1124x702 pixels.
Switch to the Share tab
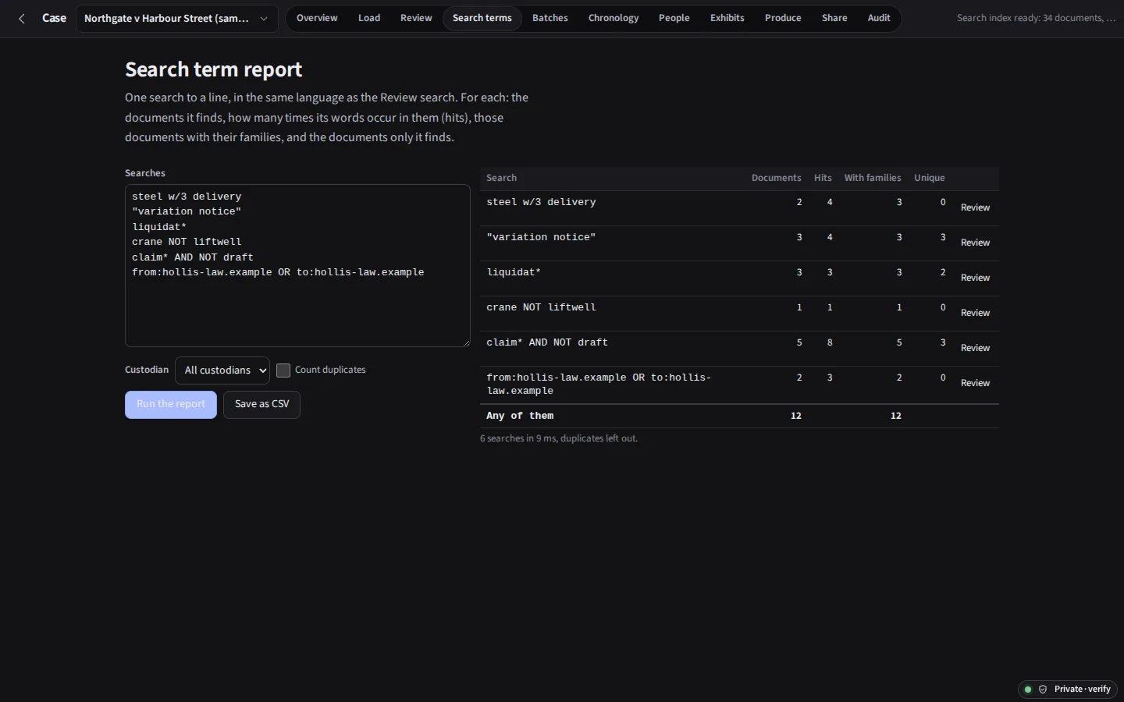point(834,18)
